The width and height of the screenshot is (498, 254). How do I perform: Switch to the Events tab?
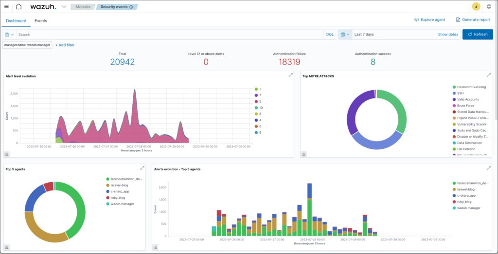(41, 20)
